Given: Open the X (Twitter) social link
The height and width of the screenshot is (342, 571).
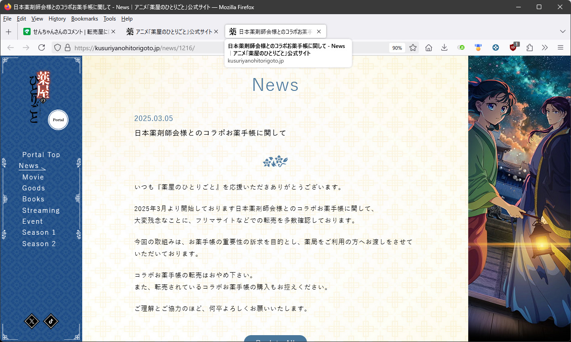Looking at the screenshot, I should pyautogui.click(x=32, y=321).
